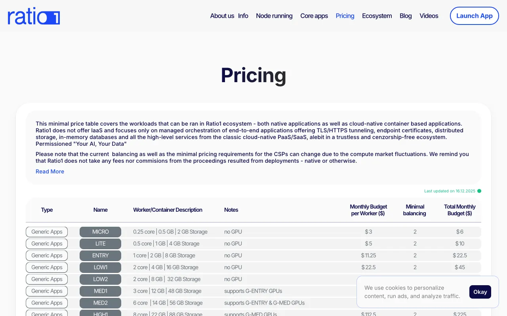Open the Ecosystem nav item
The height and width of the screenshot is (316, 507).
pos(377,16)
